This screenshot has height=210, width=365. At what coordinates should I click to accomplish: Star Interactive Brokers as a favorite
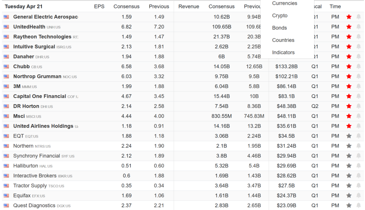[x=349, y=176]
